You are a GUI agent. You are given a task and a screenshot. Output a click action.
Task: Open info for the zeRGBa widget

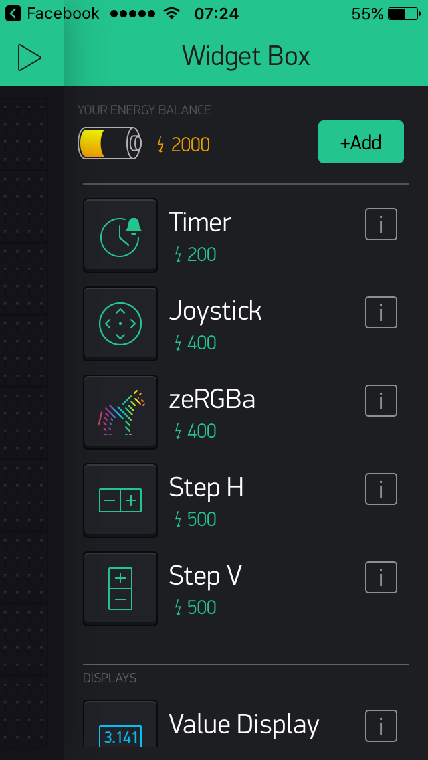pos(381,401)
